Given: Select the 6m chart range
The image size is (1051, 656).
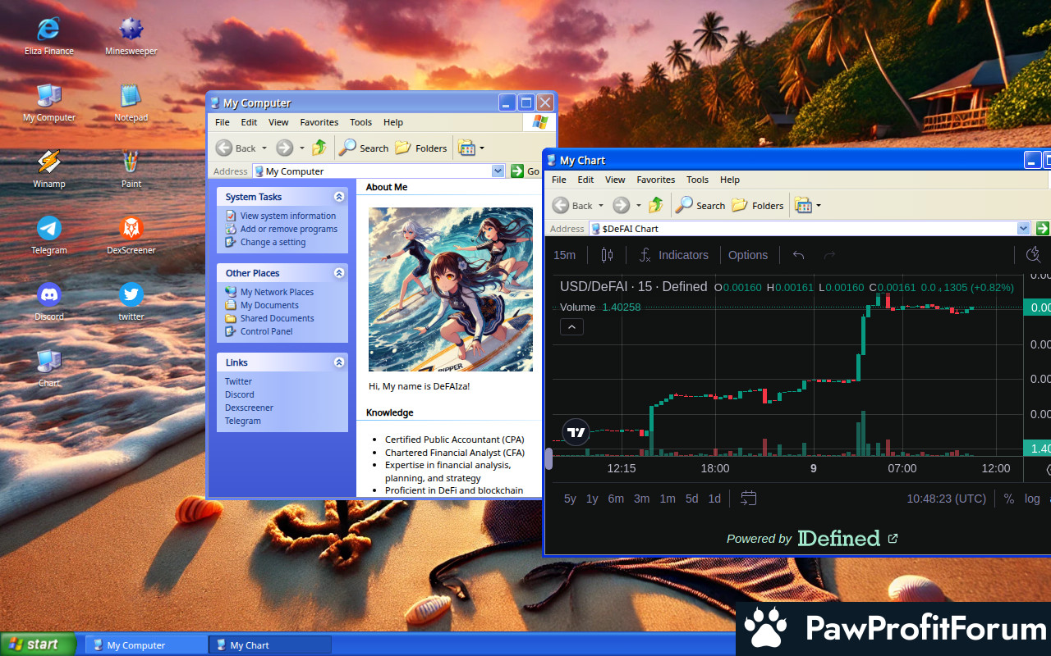Looking at the screenshot, I should pos(616,499).
